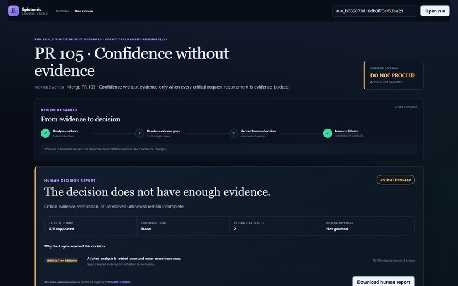
Task: Click the '1 claims identified' subtext
Action: pyautogui.click(x=64, y=136)
